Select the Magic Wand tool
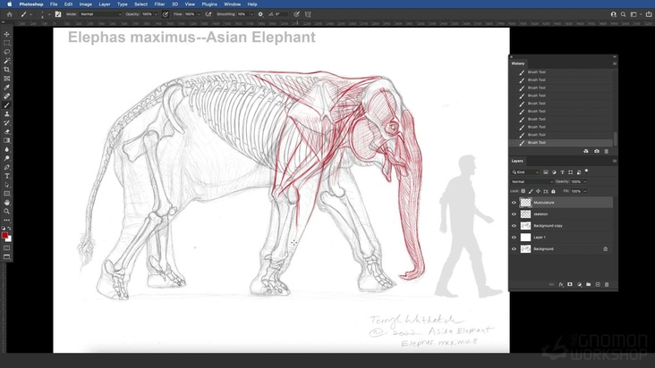This screenshot has height=368, width=655. click(x=6, y=61)
